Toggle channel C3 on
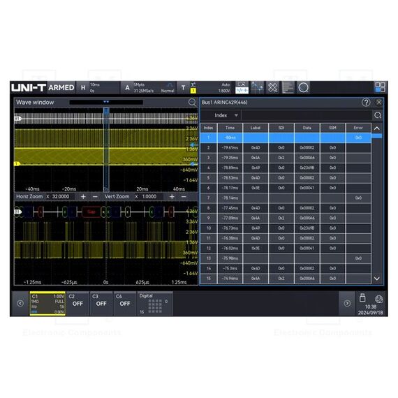398x398 pixels. point(101,303)
